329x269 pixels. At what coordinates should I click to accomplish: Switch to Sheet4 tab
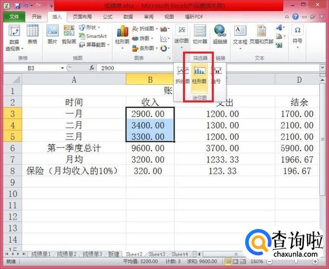[180, 254]
